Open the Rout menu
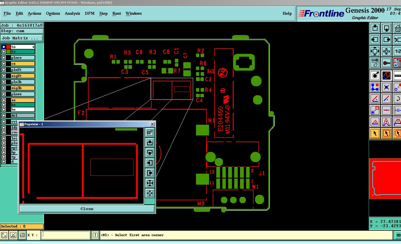 tap(117, 13)
